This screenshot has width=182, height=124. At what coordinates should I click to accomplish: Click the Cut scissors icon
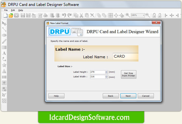81,15
